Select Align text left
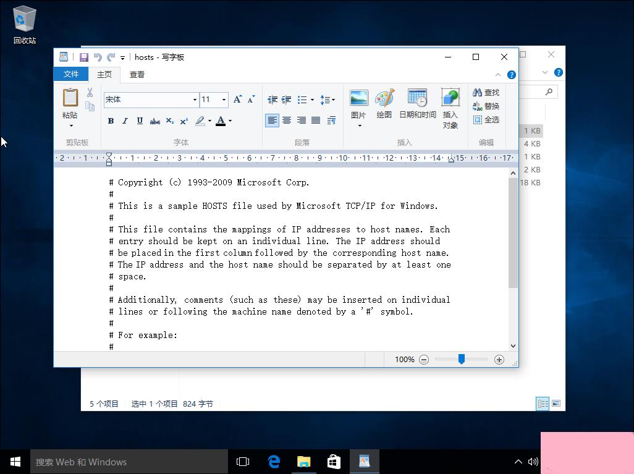This screenshot has width=634, height=474. (272, 120)
